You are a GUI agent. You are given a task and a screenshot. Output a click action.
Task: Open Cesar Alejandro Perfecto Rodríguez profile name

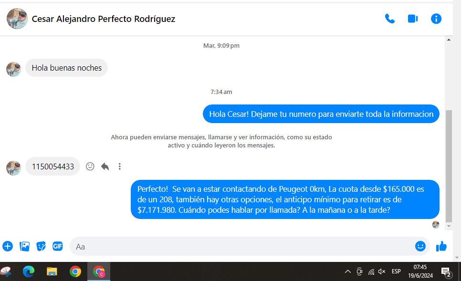pyautogui.click(x=104, y=19)
